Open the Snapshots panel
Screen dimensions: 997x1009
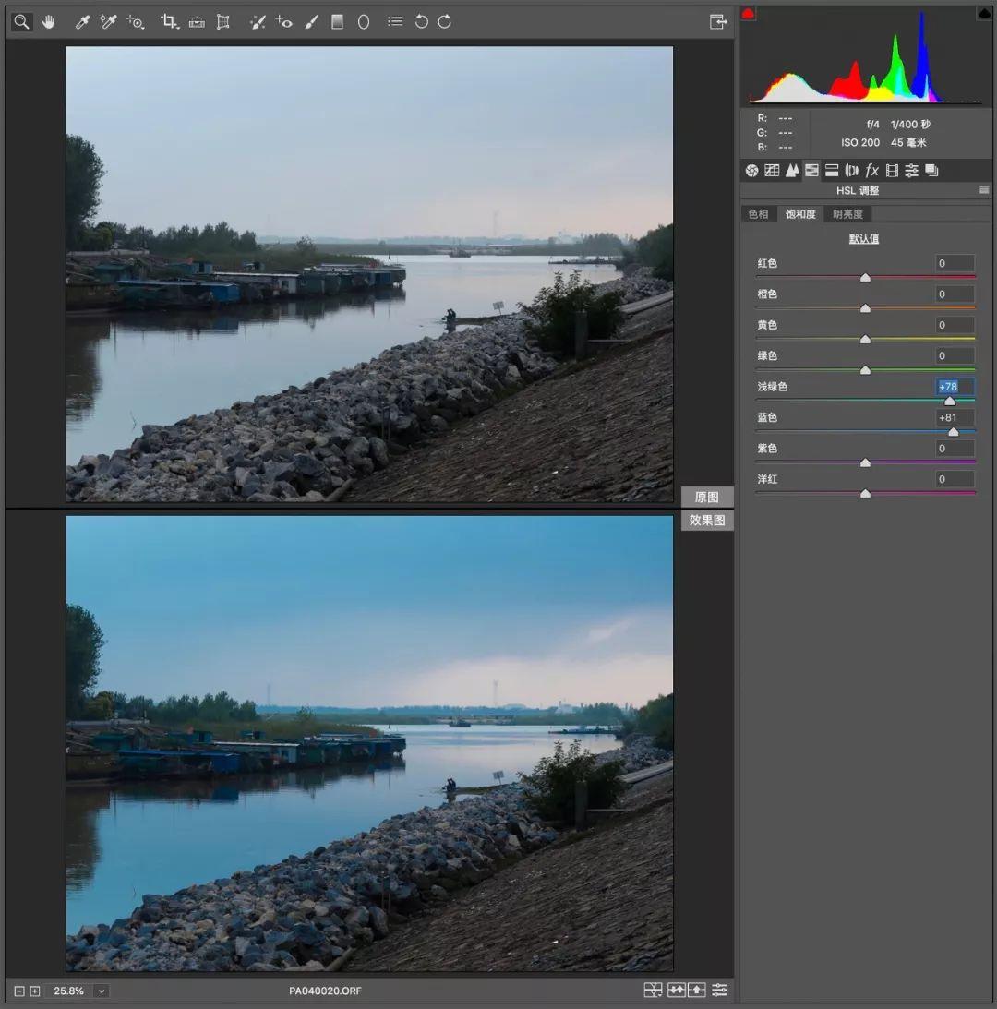pyautogui.click(x=931, y=171)
